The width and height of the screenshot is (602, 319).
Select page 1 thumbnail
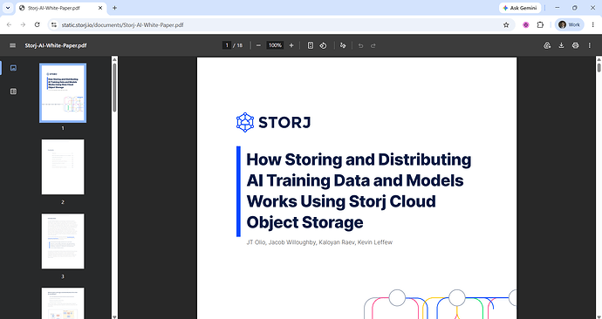click(x=63, y=93)
